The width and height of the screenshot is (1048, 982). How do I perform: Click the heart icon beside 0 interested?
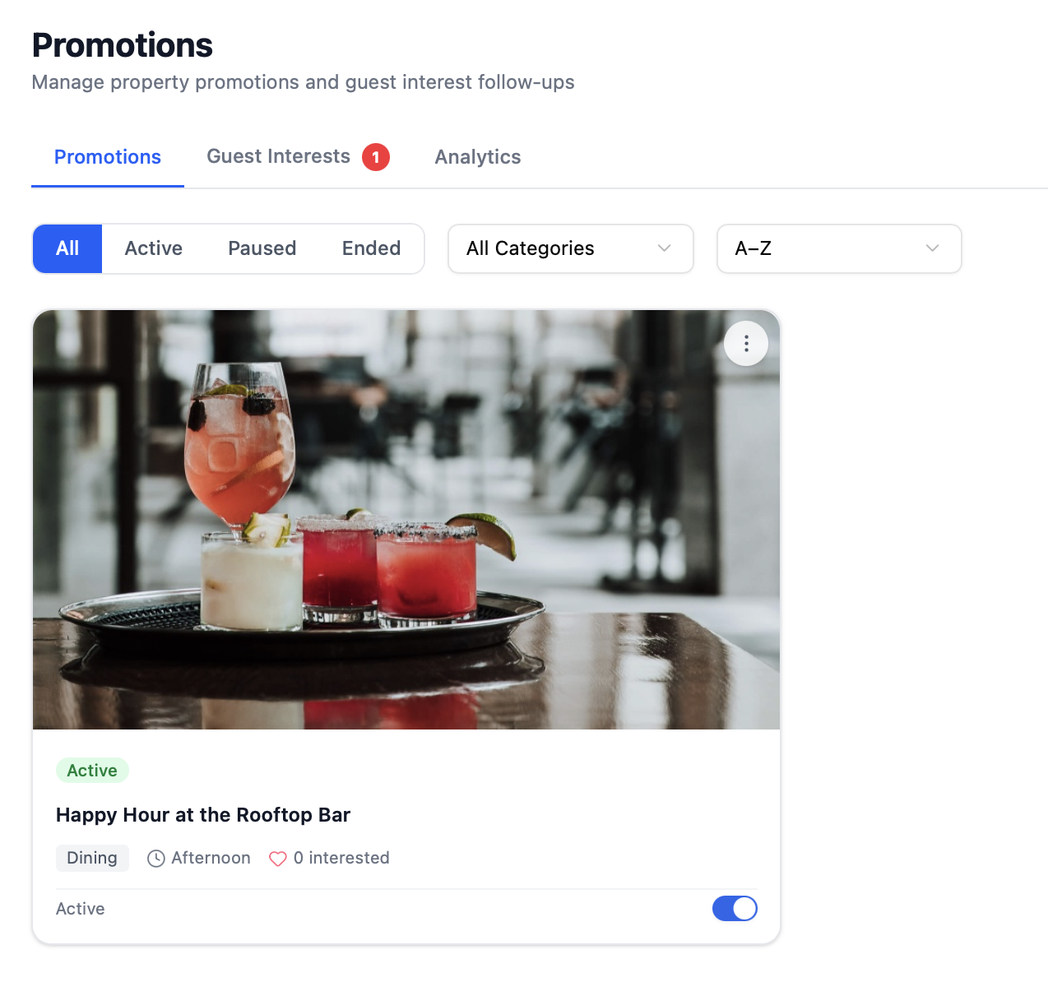pos(278,859)
